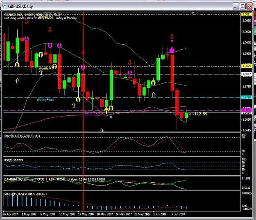Close the GBPUSD,Daily chart window
The height and width of the screenshot is (220, 256).
tap(249, 7)
